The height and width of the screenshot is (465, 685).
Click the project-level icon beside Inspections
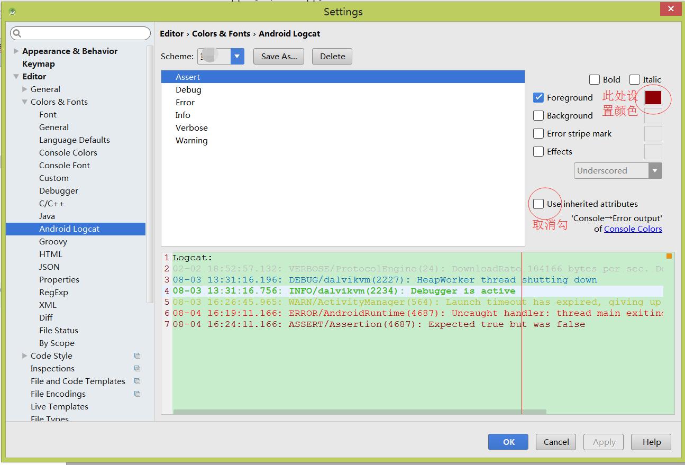coord(137,369)
